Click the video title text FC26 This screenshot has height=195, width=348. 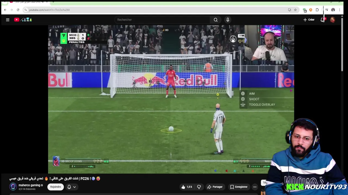(x=55, y=179)
